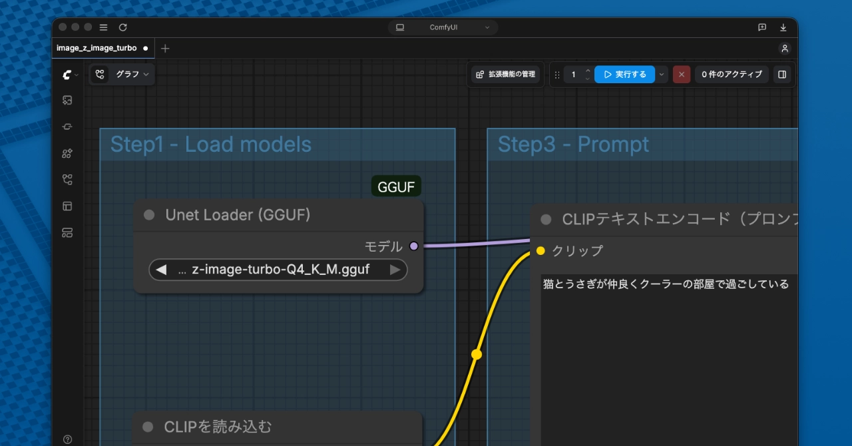This screenshot has width=852, height=446.
Task: Click the 実行する run button
Action: point(624,75)
